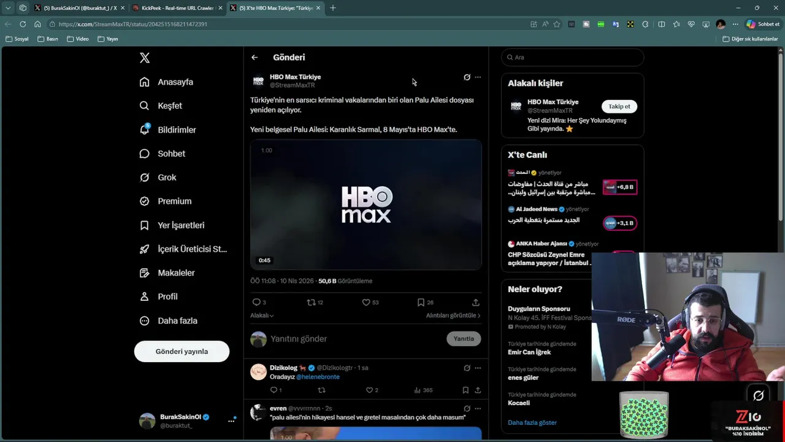Open İçerik Üreticisi Studio
Viewport: 785px width, 442px height.
[183, 249]
